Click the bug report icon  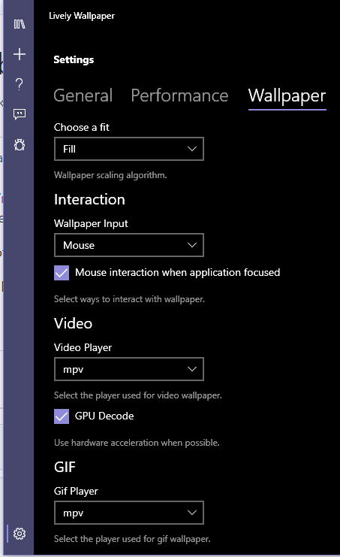coord(20,144)
